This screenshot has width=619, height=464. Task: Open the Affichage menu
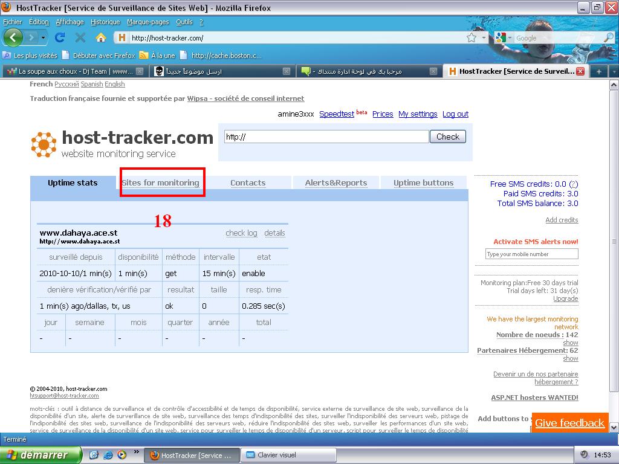point(70,22)
